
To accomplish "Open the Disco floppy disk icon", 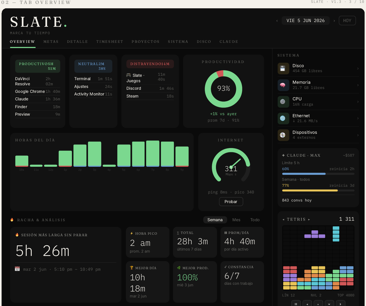I will [x=283, y=68].
